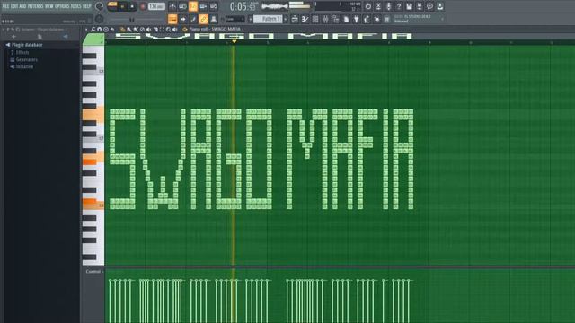Image resolution: width=575 pixels, height=323 pixels.
Task: Toggle loop recording
Action: tap(214, 6)
